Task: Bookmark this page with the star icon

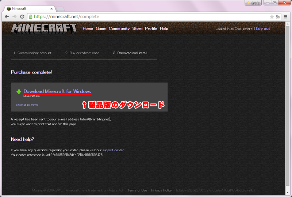Action: (272, 17)
